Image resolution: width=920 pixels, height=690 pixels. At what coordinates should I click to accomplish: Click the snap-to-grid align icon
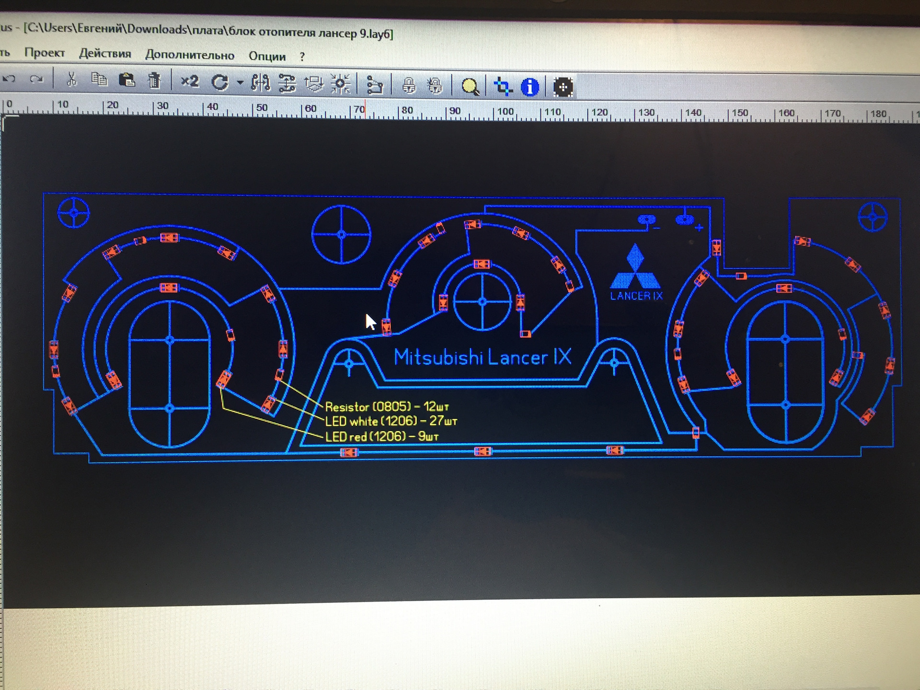[341, 84]
